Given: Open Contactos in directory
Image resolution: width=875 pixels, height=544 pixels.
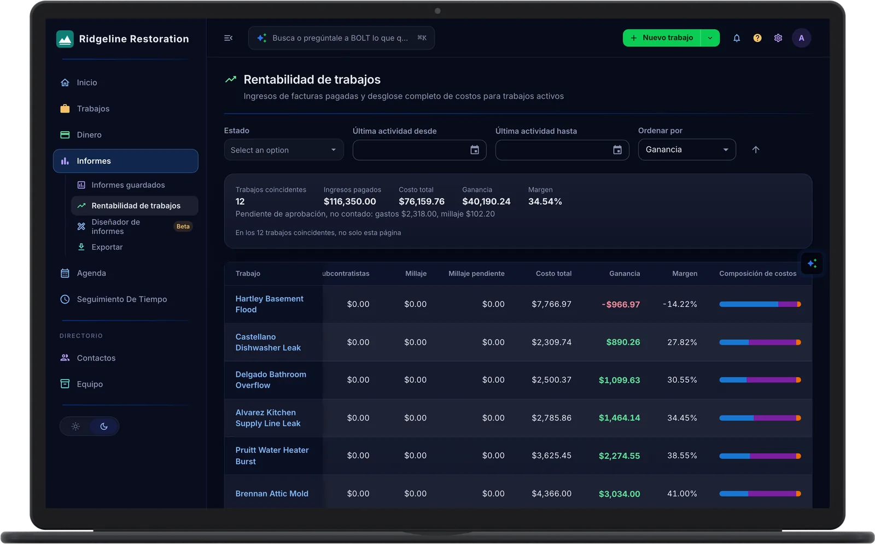Looking at the screenshot, I should (x=126, y=358).
